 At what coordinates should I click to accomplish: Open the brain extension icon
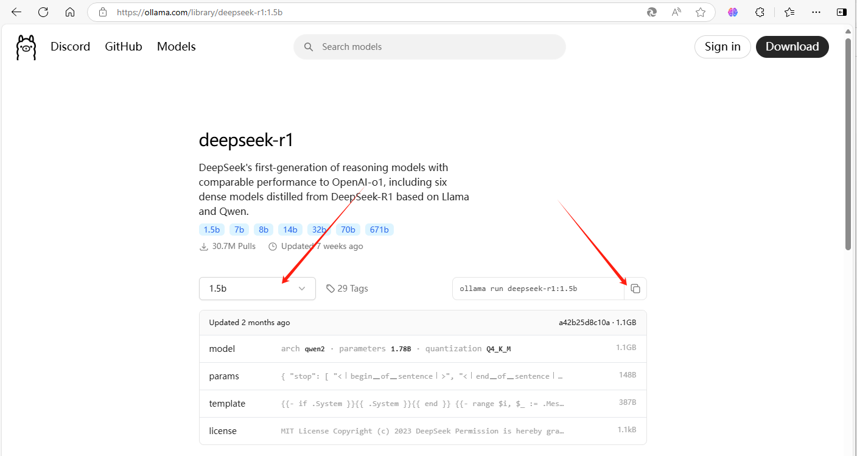click(x=733, y=12)
